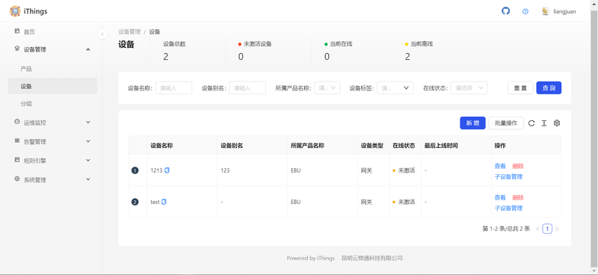Click the copy icon beside device test
This screenshot has height=275, width=598.
164,202
